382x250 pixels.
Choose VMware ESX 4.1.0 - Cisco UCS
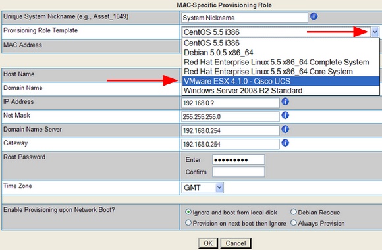pyautogui.click(x=281, y=81)
